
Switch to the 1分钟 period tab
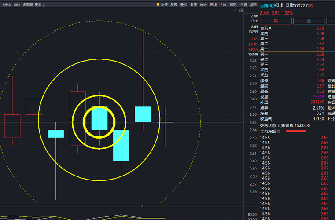tap(6, 5)
